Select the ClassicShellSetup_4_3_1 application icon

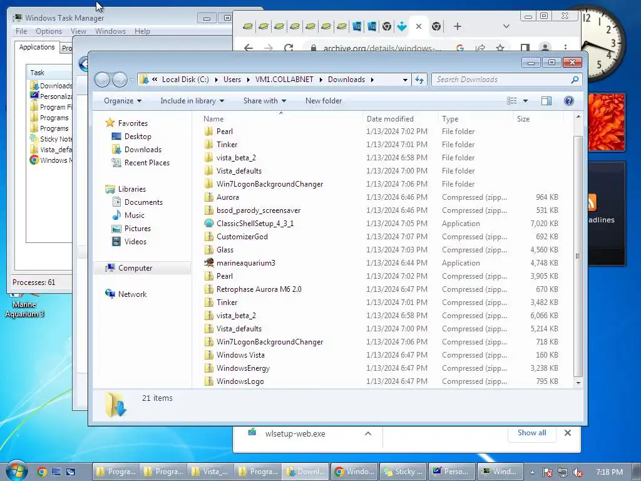coord(209,224)
